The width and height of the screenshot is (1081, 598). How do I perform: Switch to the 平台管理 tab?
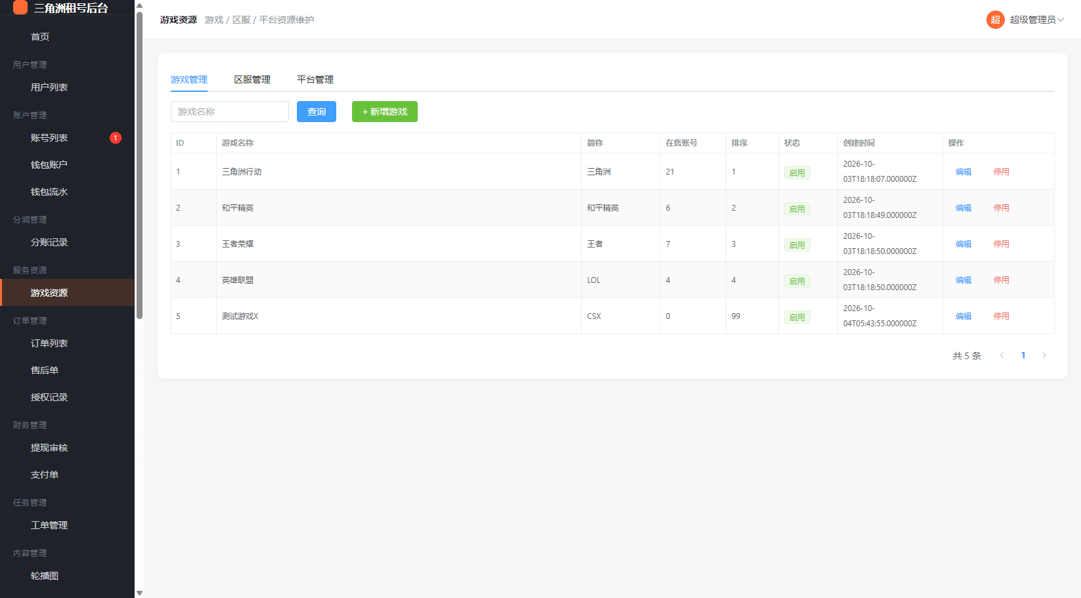pyautogui.click(x=315, y=79)
